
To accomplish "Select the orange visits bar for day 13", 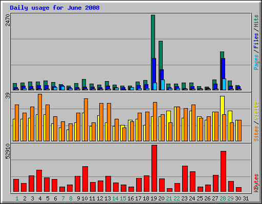I will tap(109, 122).
